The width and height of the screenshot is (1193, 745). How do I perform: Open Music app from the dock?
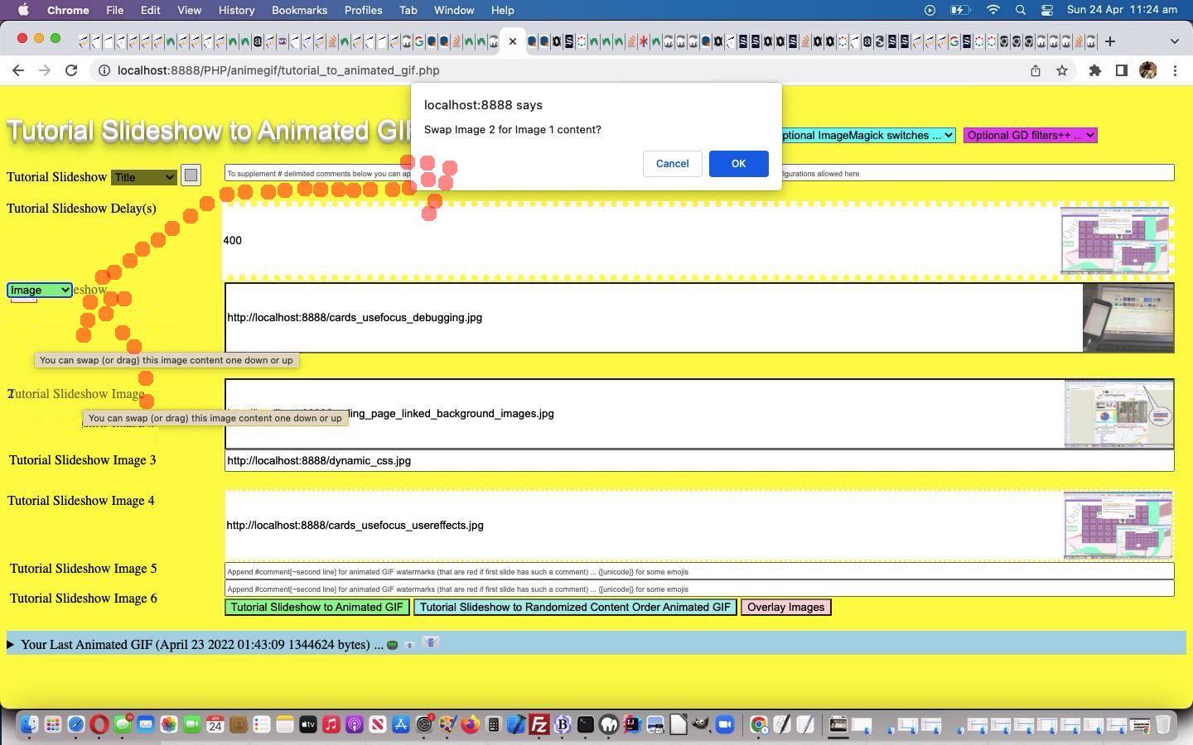pyautogui.click(x=331, y=725)
